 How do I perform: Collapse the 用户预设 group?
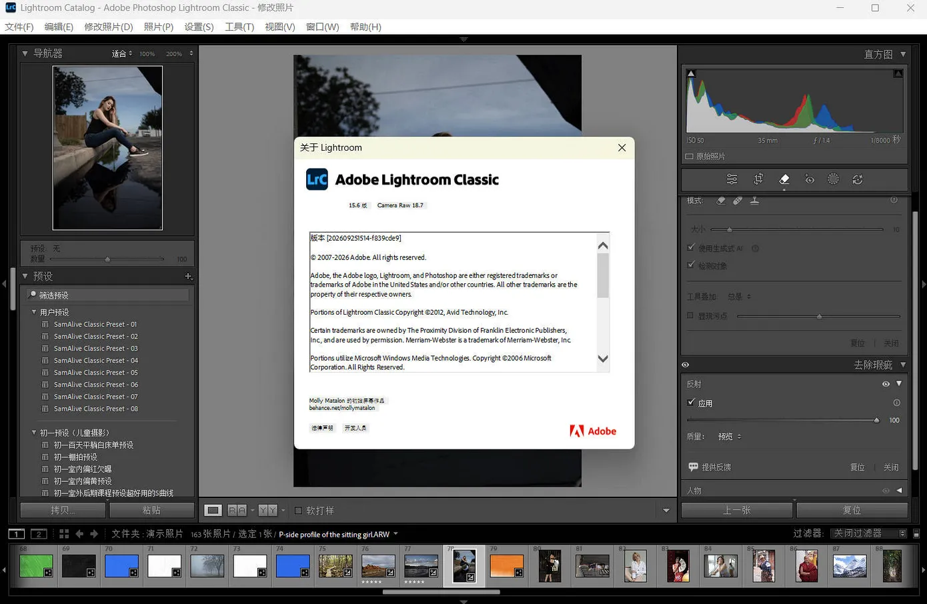click(x=34, y=312)
